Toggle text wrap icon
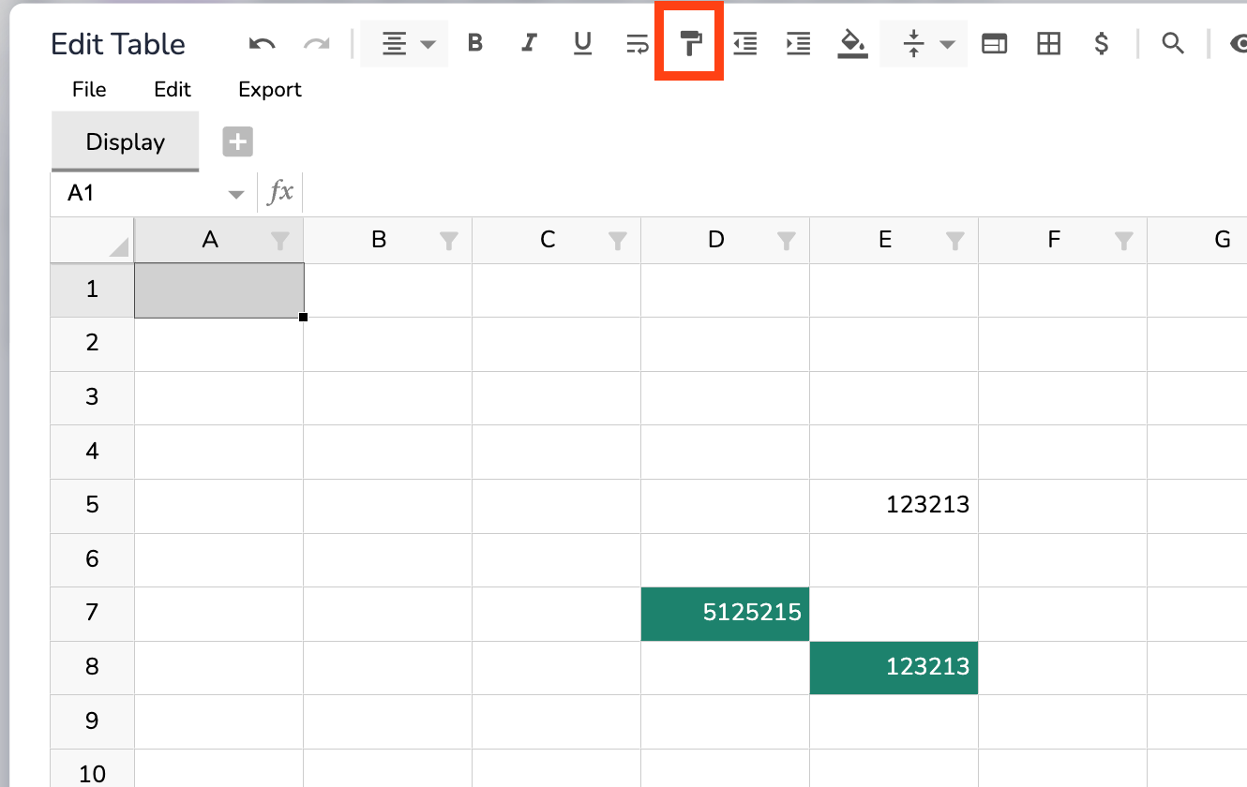 tap(637, 44)
